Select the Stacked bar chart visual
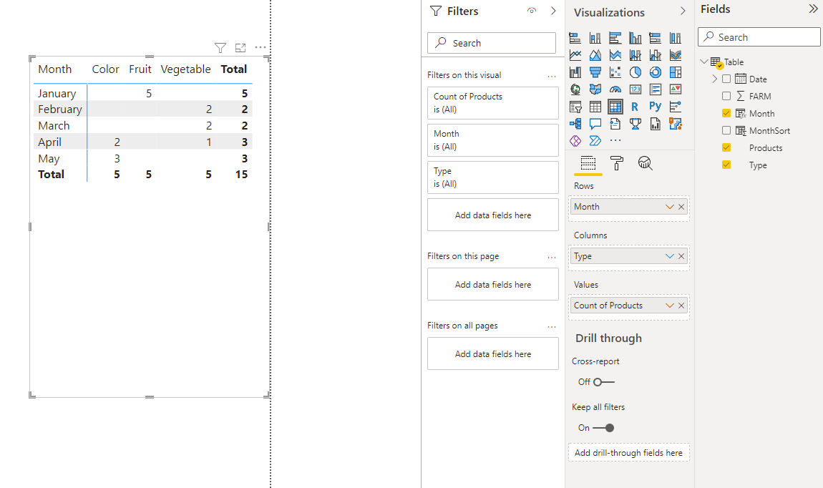Image resolution: width=823 pixels, height=488 pixels. point(575,38)
